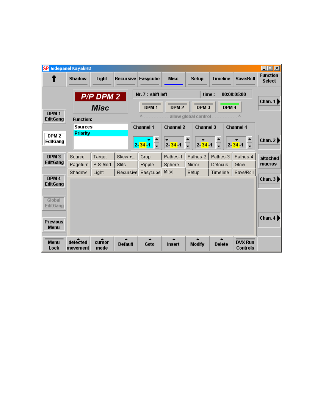Increase Channel 4 priority with up arrow
Viewport: 314px width, 404px height.
tap(249, 139)
